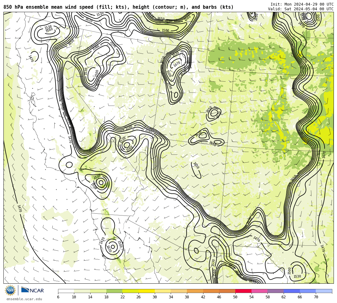This screenshot has height=303, width=337.
Task: Click the blue 62-66 kts colorbar swatch
Action: pos(292,291)
